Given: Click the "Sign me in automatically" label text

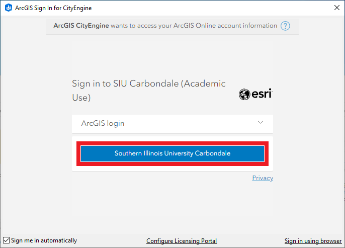Looking at the screenshot, I should coord(44,240).
